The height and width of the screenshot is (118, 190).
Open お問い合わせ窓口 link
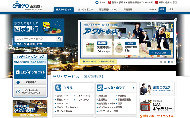coord(168,3)
